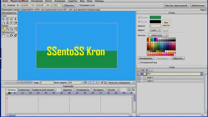Step forward one frame
Image resolution: width=208 pixels, height=117 pixels.
click(x=22, y=82)
